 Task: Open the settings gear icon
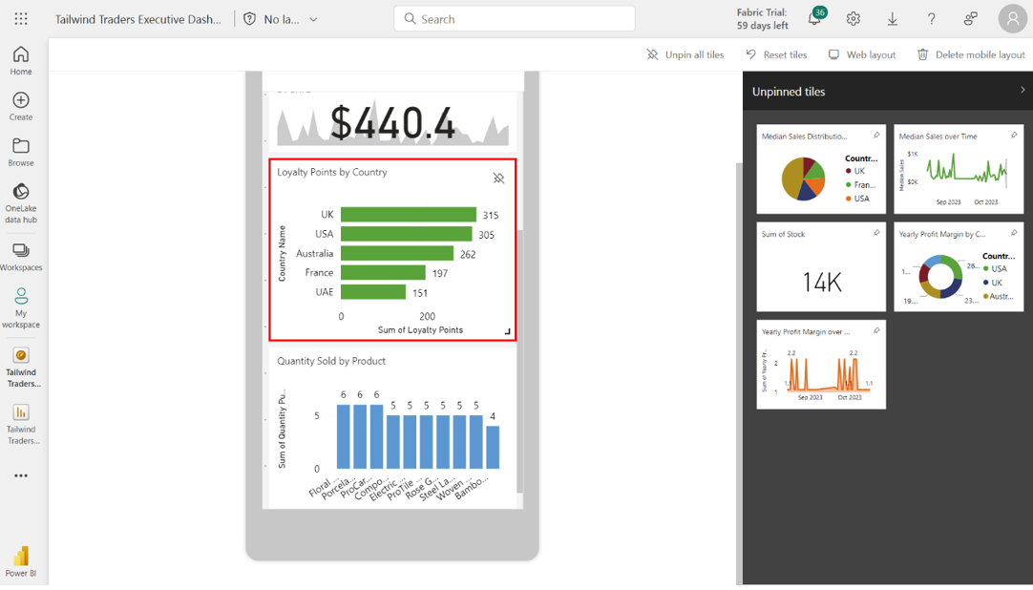[854, 19]
